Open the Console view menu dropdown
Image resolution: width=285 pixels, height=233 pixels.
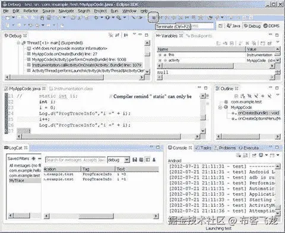[x=278, y=155]
